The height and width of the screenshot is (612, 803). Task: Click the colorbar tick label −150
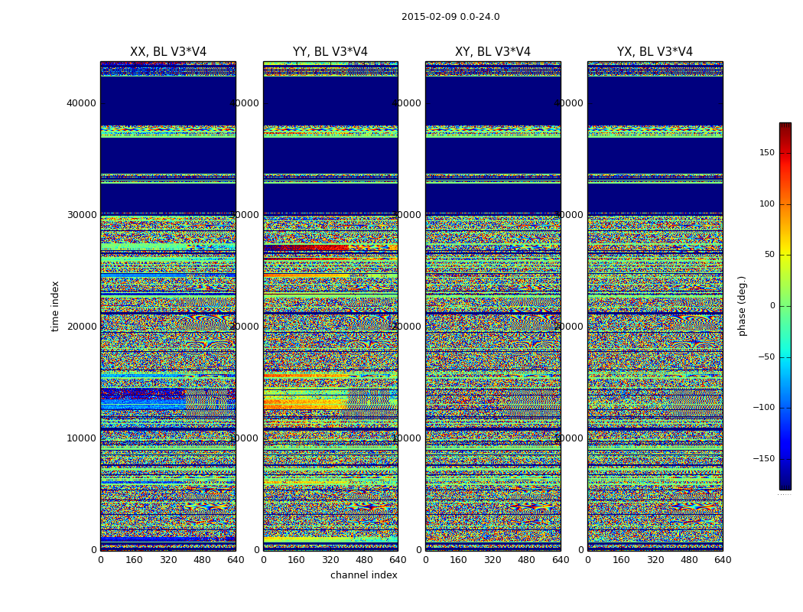764,458
